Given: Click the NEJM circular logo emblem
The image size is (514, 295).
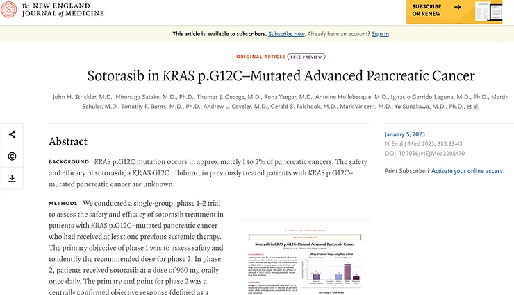Looking at the screenshot, I should (9, 10).
